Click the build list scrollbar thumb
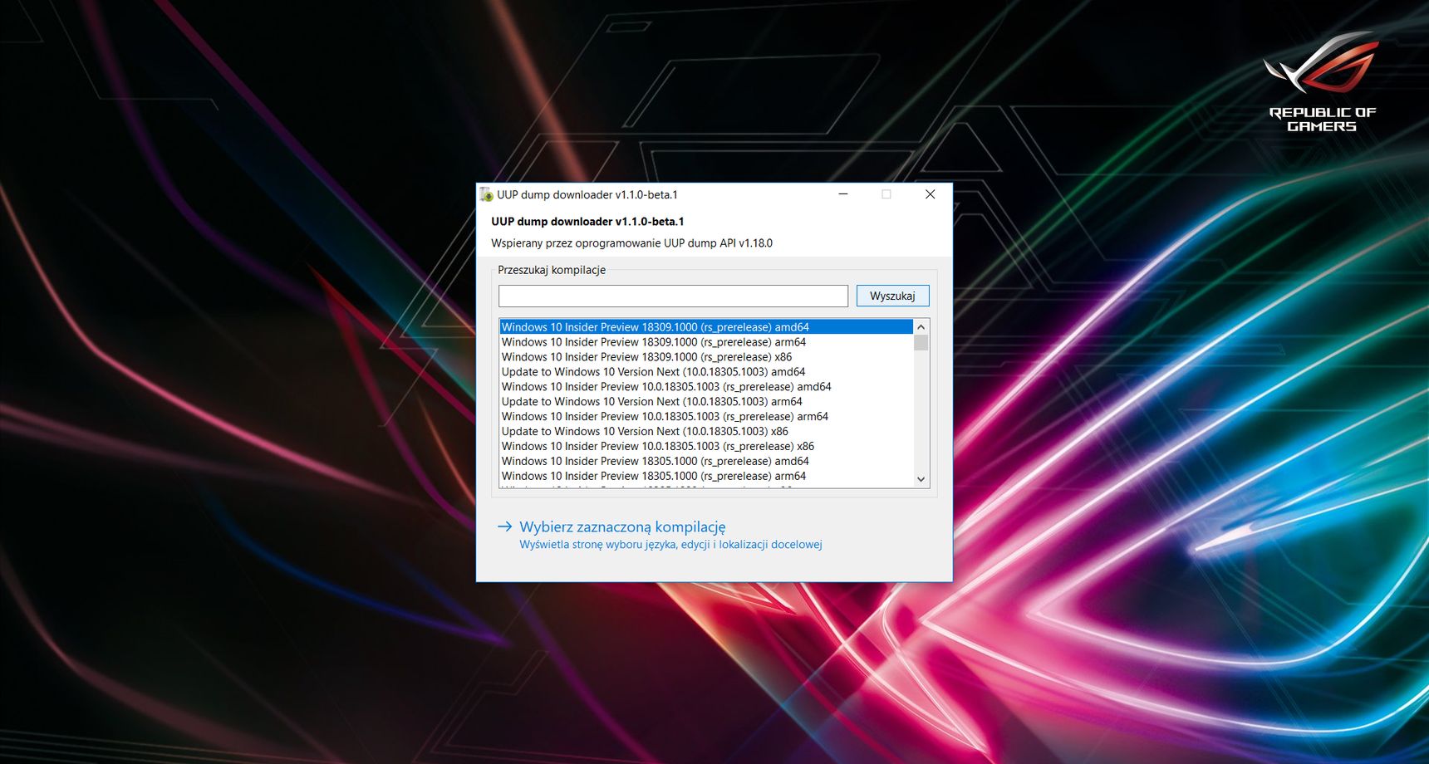The width and height of the screenshot is (1429, 764). pos(921,343)
